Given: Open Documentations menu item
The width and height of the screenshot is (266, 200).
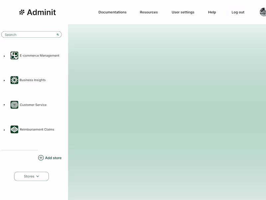Looking at the screenshot, I should [x=112, y=12].
